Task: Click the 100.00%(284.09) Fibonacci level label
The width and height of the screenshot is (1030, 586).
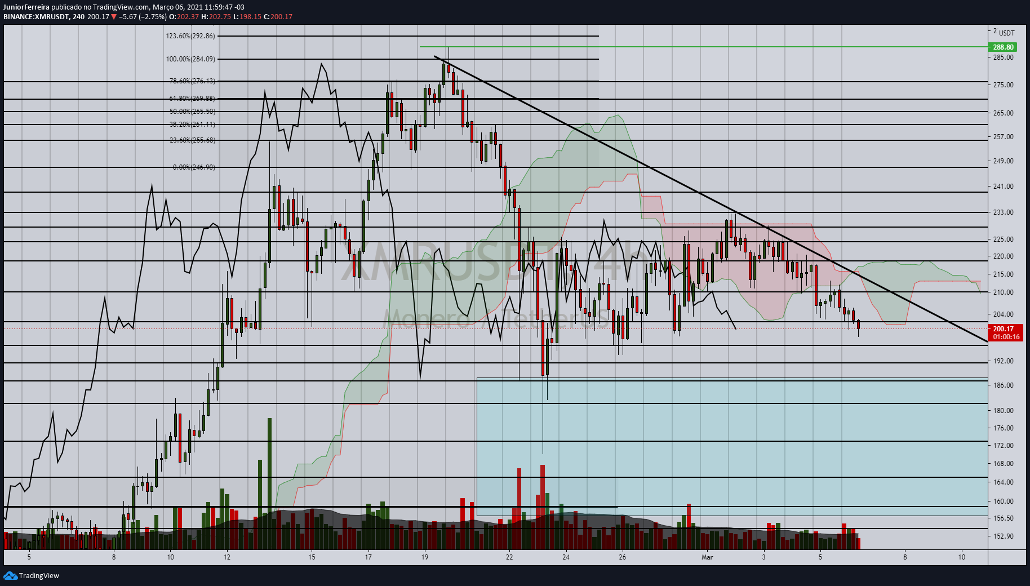Action: coord(190,59)
